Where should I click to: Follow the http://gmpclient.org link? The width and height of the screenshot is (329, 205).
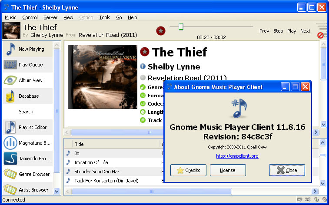[x=237, y=156]
